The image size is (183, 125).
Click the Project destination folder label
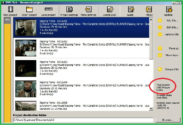tap(30, 115)
